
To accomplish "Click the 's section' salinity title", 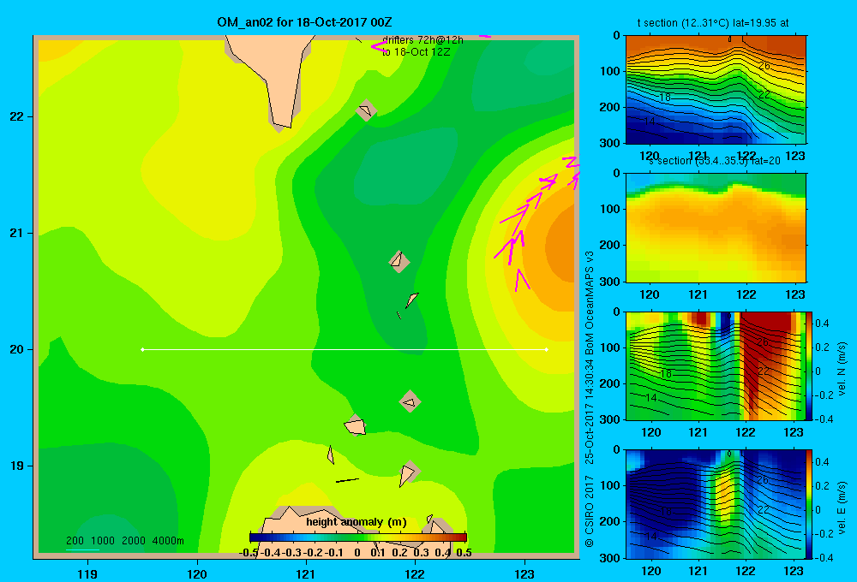I will 714,161.
